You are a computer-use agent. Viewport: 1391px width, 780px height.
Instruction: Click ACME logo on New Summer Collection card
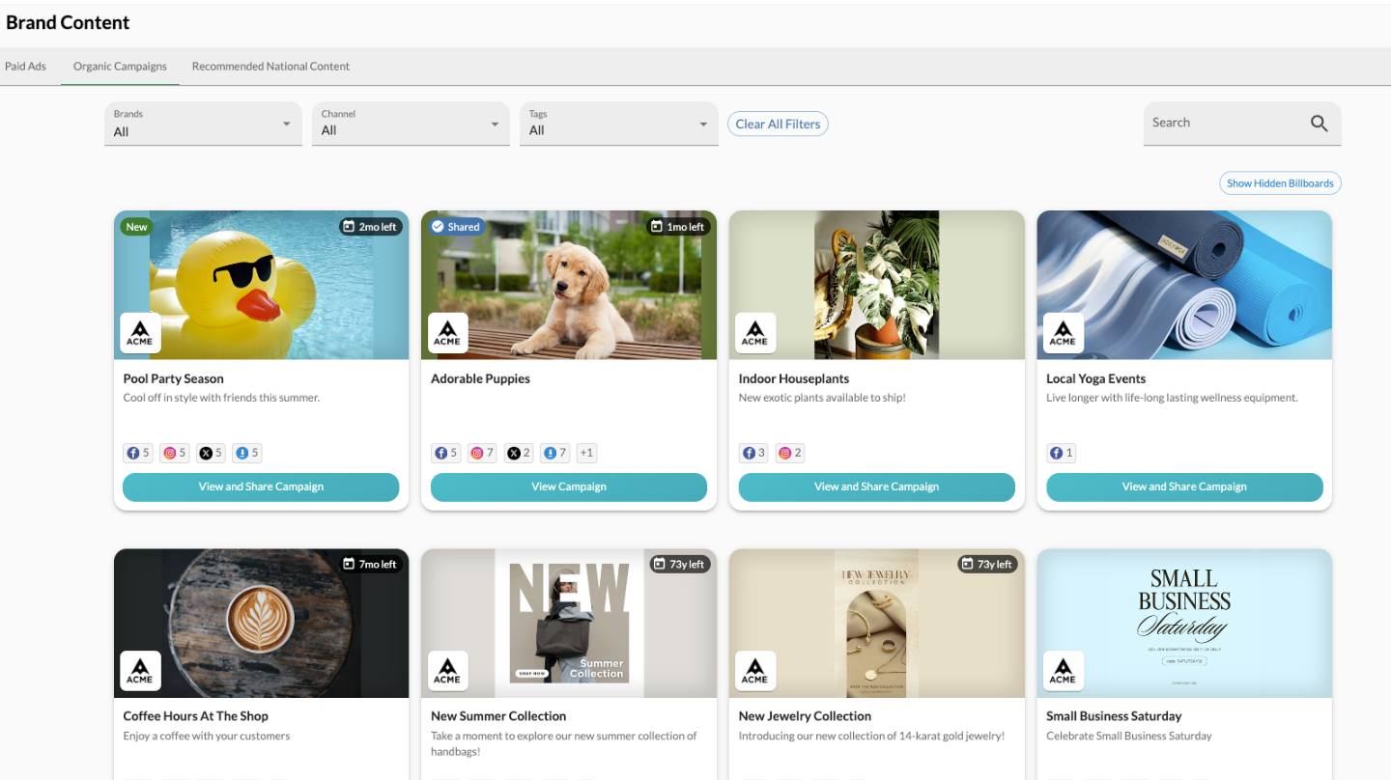(447, 671)
